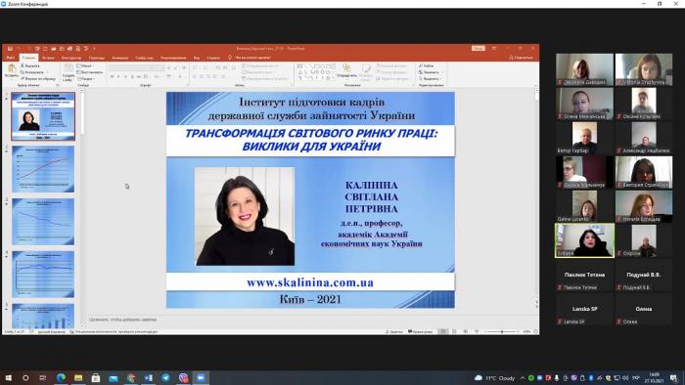Click the Find (Найти) command
The image size is (685, 385).
[426, 65]
